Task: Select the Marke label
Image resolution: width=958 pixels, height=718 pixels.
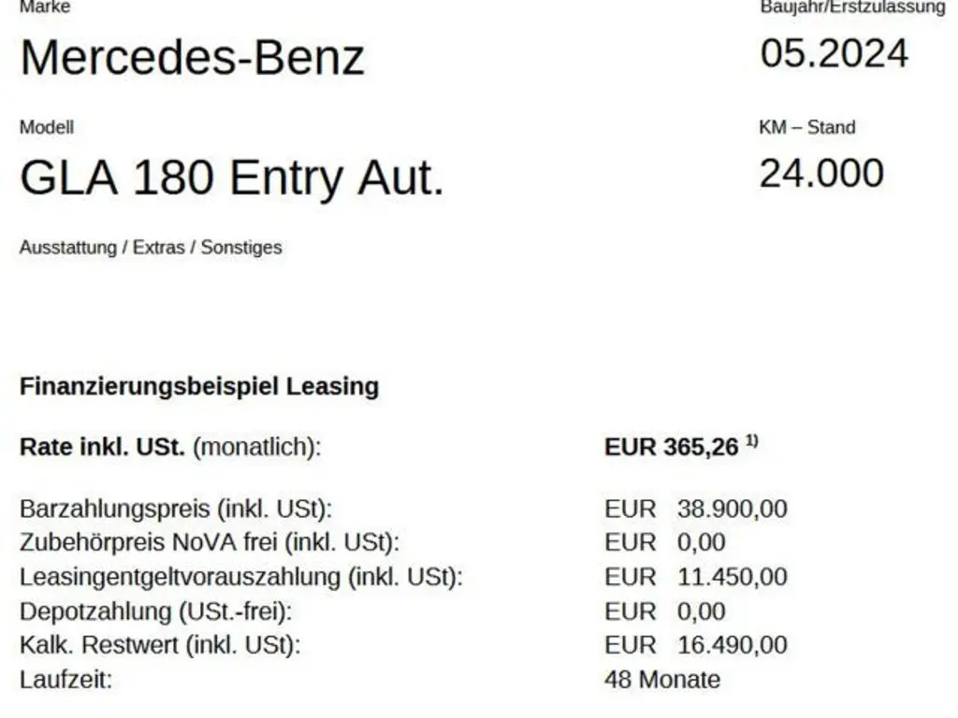Action: [44, 7]
